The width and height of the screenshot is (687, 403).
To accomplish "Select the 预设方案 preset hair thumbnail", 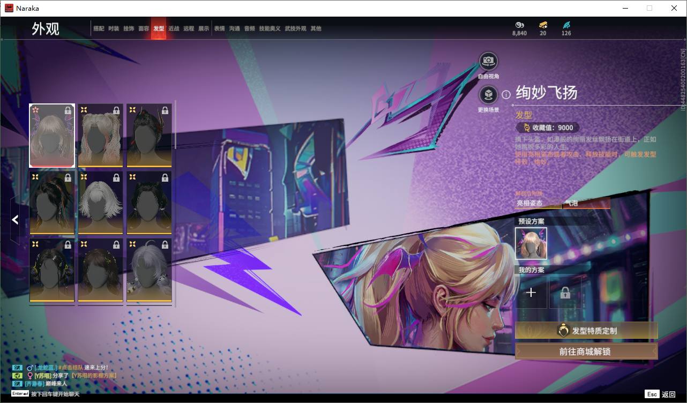I will [x=531, y=243].
